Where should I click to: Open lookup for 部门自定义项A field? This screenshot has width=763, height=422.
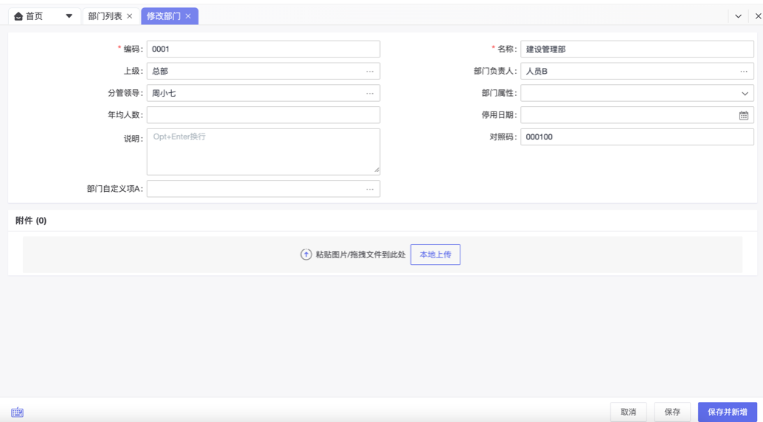[x=370, y=190]
